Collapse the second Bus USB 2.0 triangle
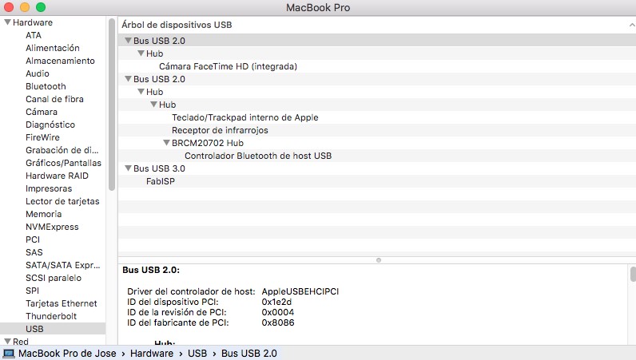The image size is (636, 360). coord(128,79)
